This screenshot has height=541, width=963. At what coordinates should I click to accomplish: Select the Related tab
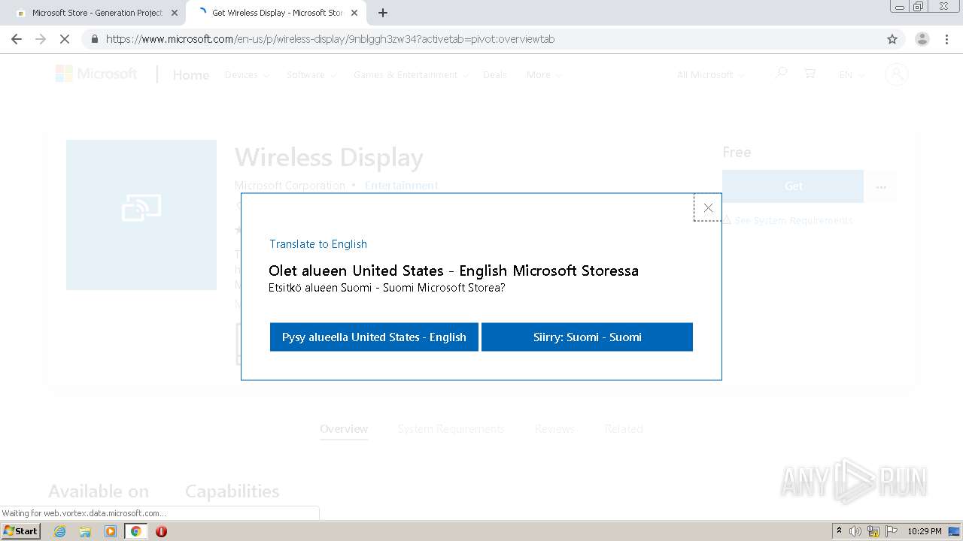624,429
